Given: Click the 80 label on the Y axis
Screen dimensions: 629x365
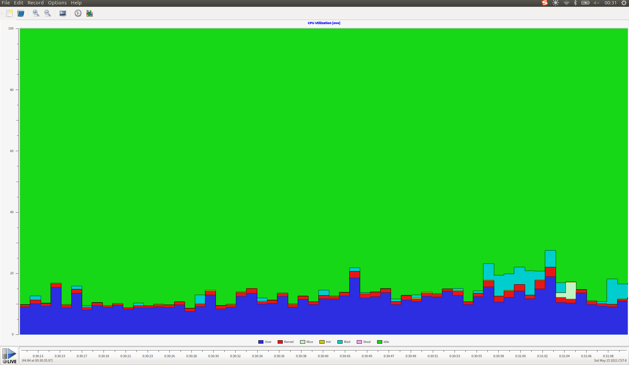Looking at the screenshot, I should (x=12, y=90).
